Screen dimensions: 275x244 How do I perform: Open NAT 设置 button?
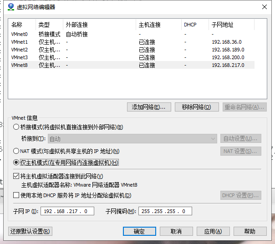tap(241, 151)
